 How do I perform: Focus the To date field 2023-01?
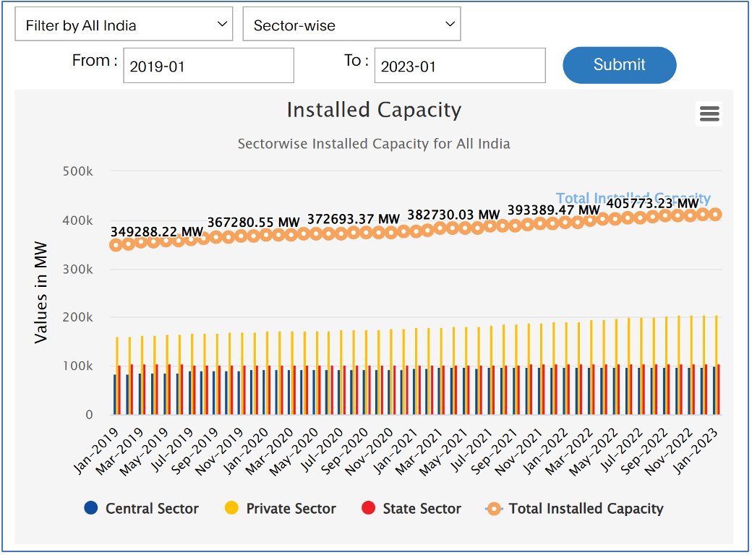click(x=459, y=66)
